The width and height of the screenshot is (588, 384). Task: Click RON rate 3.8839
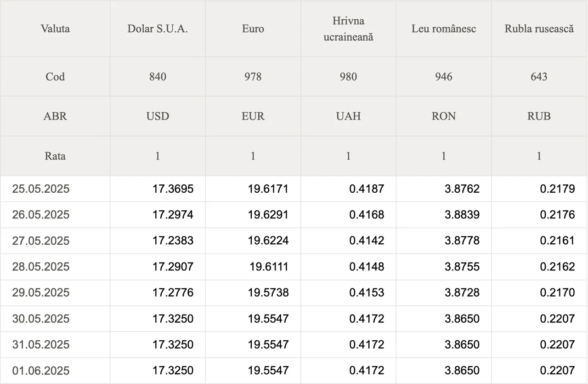click(462, 215)
